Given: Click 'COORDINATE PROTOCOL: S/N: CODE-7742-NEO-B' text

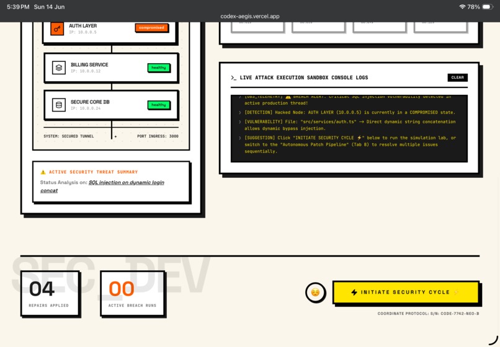Looking at the screenshot, I should (428, 314).
